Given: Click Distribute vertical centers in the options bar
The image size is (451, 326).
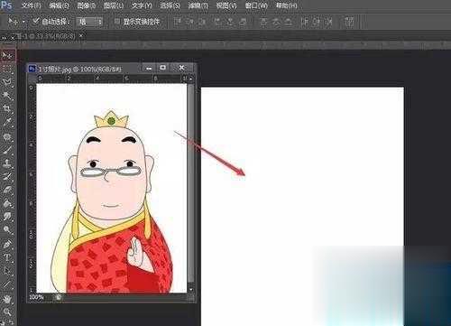Looking at the screenshot, I should point(276,21).
